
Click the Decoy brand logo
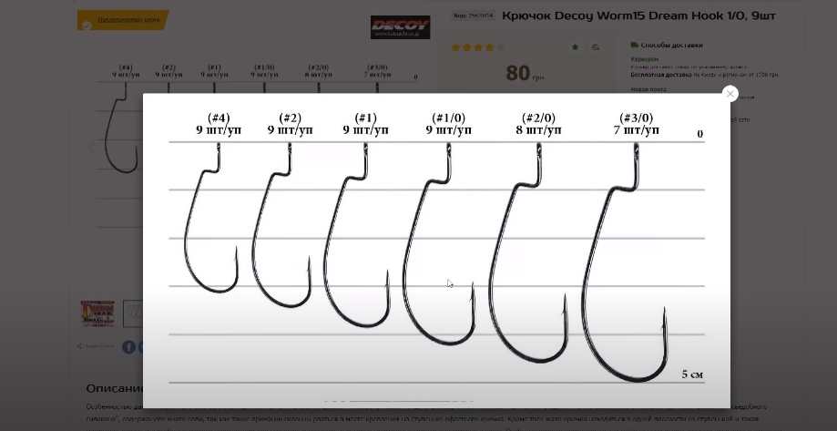[x=401, y=27]
